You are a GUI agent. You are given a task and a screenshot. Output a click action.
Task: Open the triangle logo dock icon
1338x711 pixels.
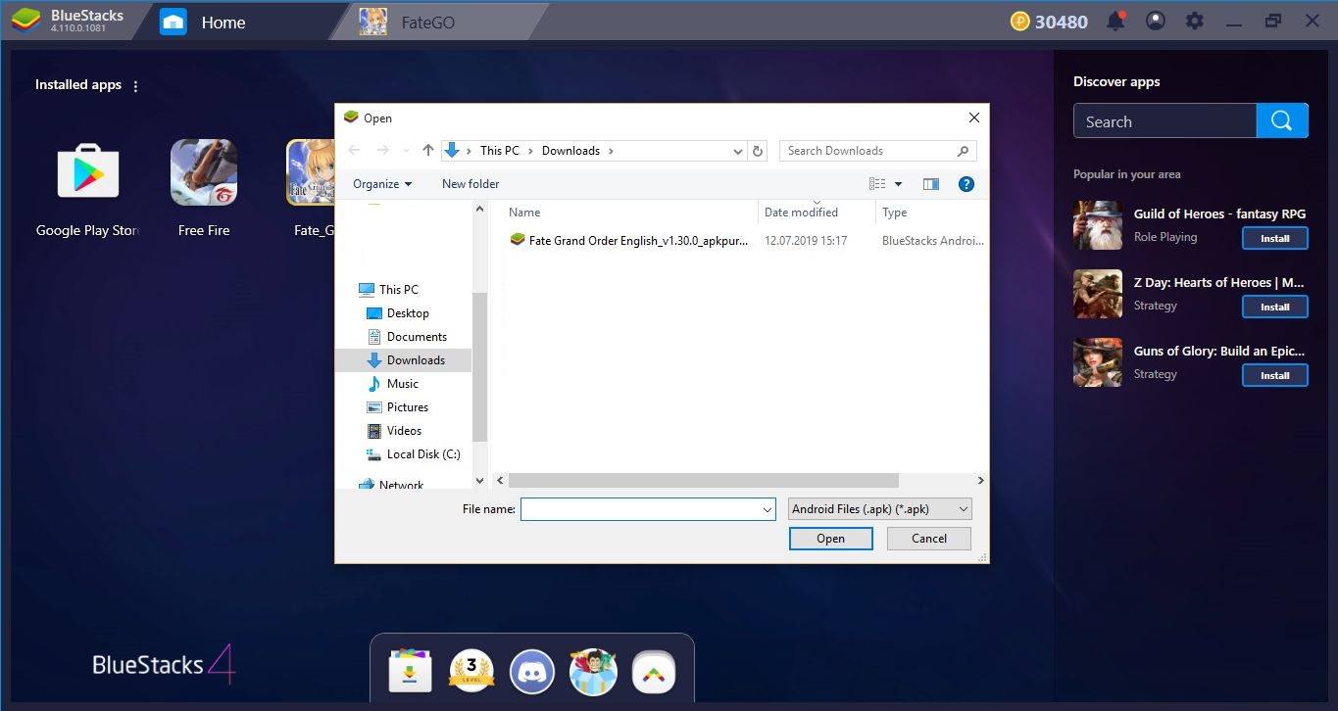[654, 672]
